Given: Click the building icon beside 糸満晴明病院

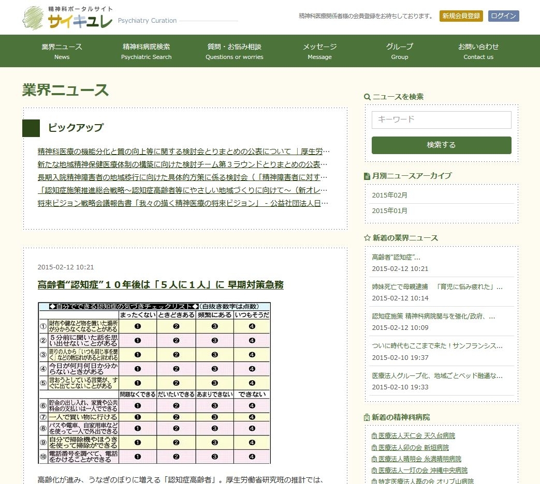Looking at the screenshot, I should [x=374, y=459].
